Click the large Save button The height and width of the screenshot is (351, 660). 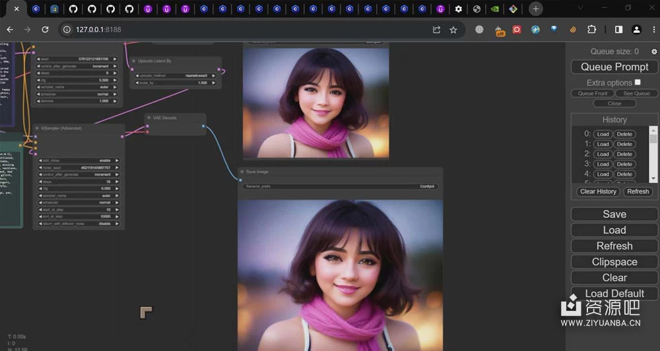click(614, 214)
